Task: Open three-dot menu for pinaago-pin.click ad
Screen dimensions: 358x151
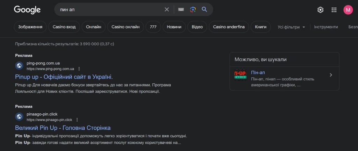Action: [77, 120]
